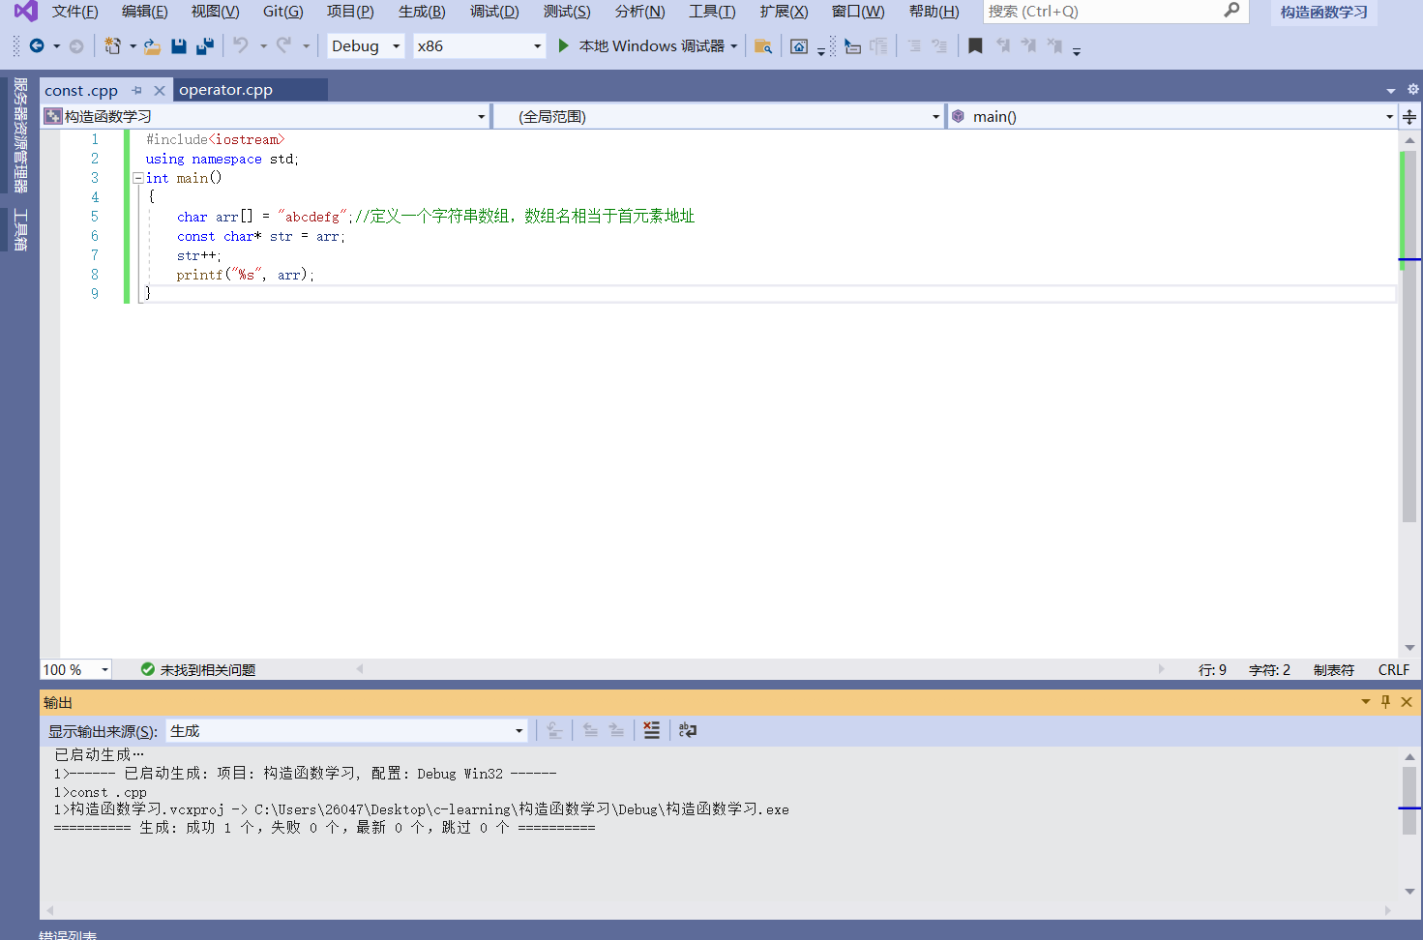Open Find in Files via the folder-search icon
1423x940 pixels.
[763, 45]
